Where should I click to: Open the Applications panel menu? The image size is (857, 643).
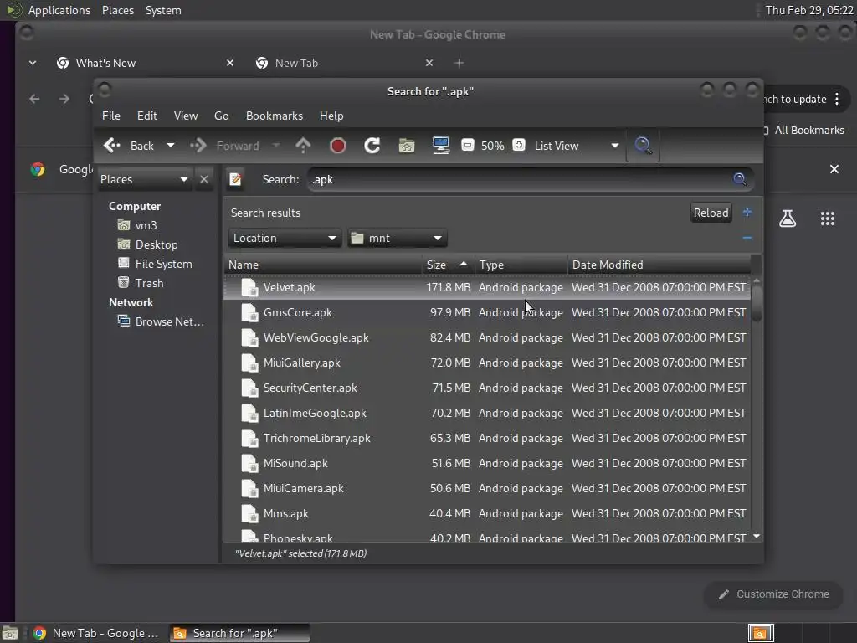click(x=59, y=10)
